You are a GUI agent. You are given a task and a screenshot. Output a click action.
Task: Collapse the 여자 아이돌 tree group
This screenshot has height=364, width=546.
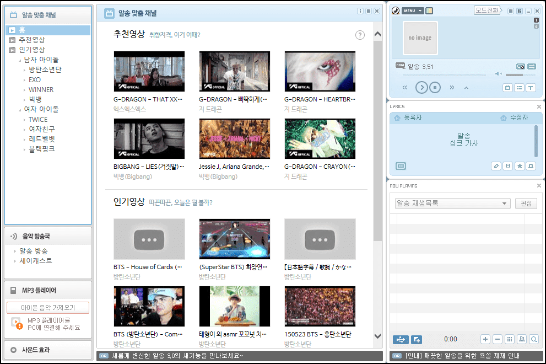tap(20, 110)
